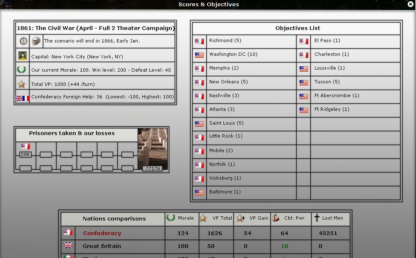This screenshot has width=416, height=258.
Task: Click the clock icon beside scenario end
Action: [x=23, y=41]
